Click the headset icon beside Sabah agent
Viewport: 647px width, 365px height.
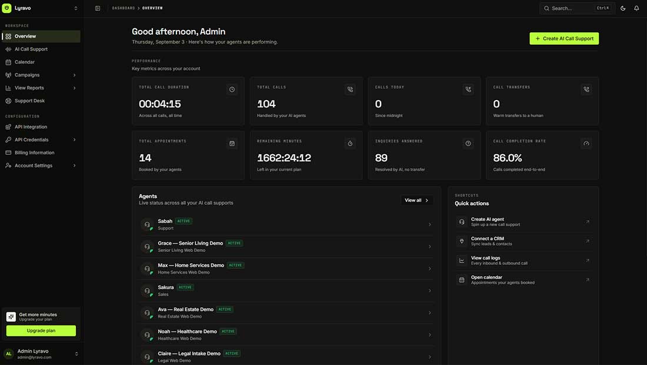(147, 225)
